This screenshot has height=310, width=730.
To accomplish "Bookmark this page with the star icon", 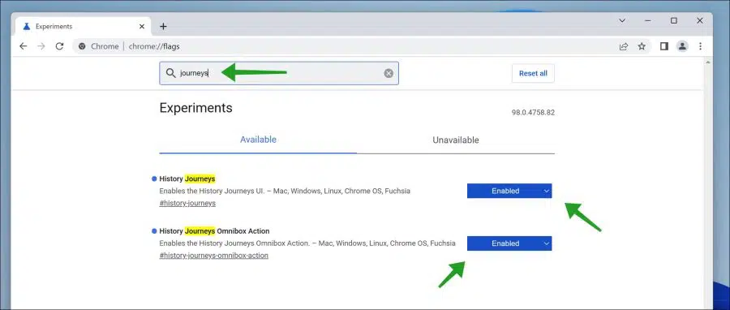I will point(642,46).
